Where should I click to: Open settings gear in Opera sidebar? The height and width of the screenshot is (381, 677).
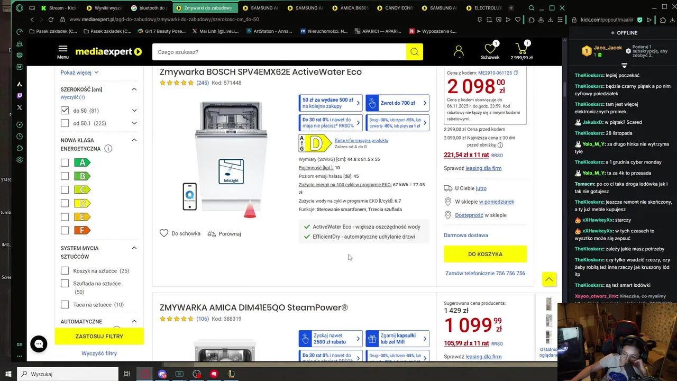coord(20,160)
